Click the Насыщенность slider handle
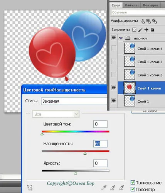Image resolution: width=165 pixels, height=193 pixels. pyautogui.click(x=85, y=154)
